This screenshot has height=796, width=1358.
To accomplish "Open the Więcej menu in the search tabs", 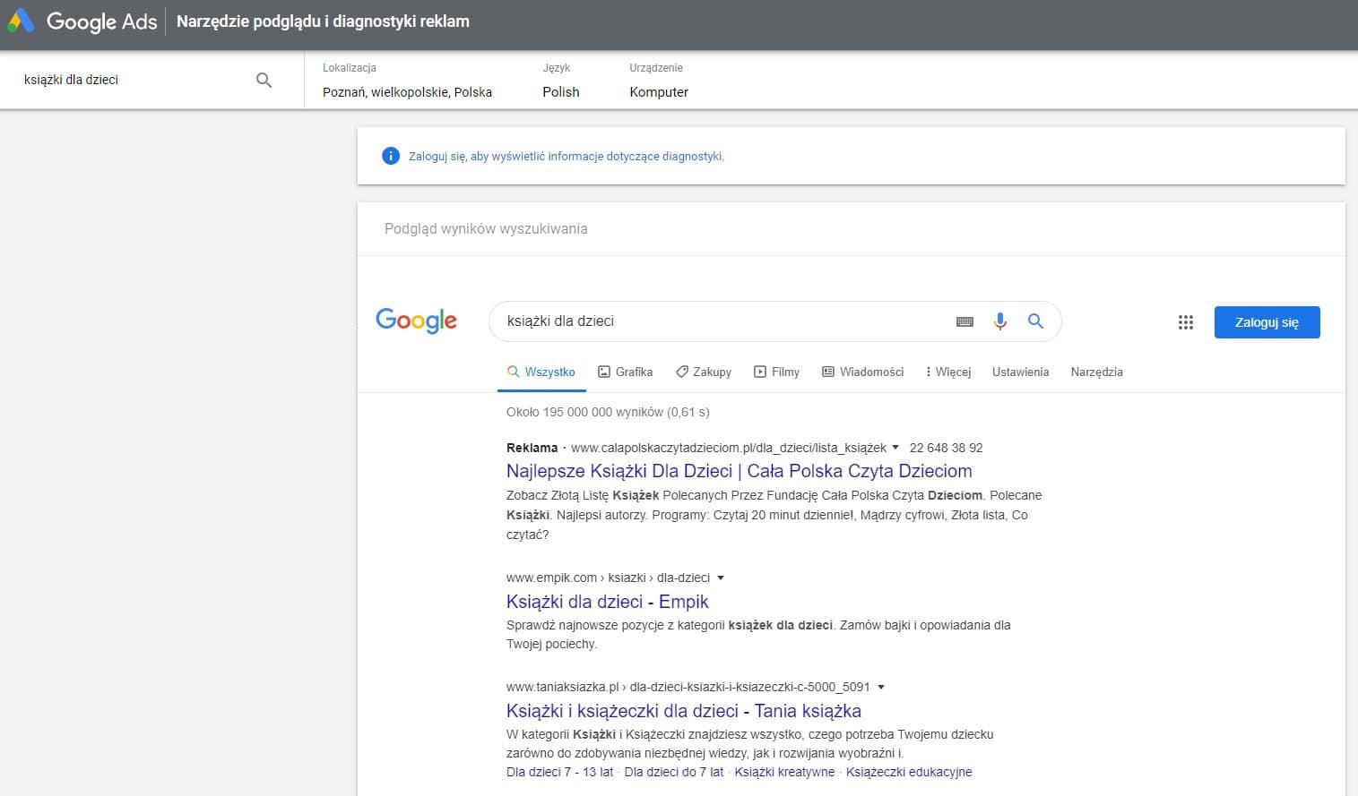I will tap(948, 372).
